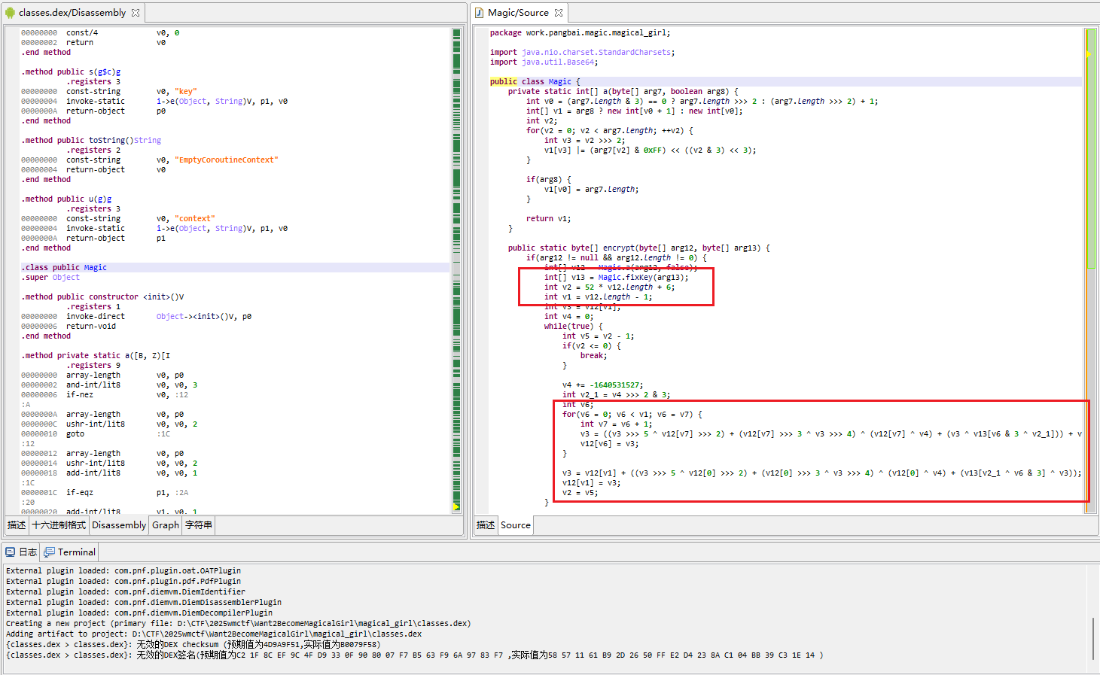Click the Android icon on classes.dex tab
The image size is (1100, 675).
point(10,13)
